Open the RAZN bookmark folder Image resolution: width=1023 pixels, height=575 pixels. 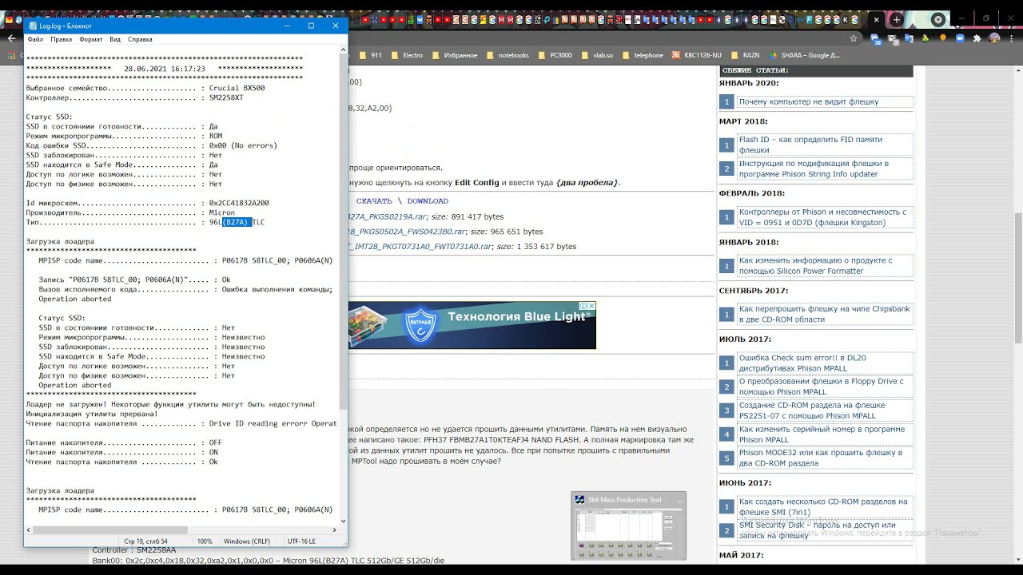click(745, 55)
